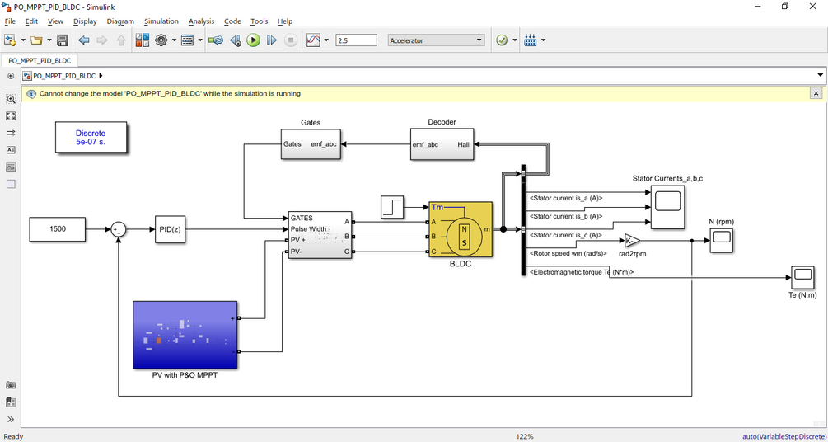
Task: Click the simulation stop time field 2.5
Action: point(356,40)
